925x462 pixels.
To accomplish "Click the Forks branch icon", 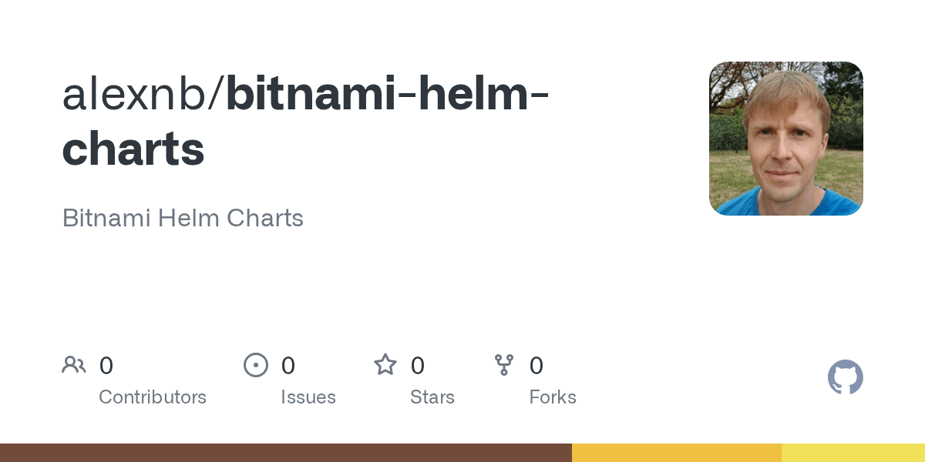I will 504,365.
